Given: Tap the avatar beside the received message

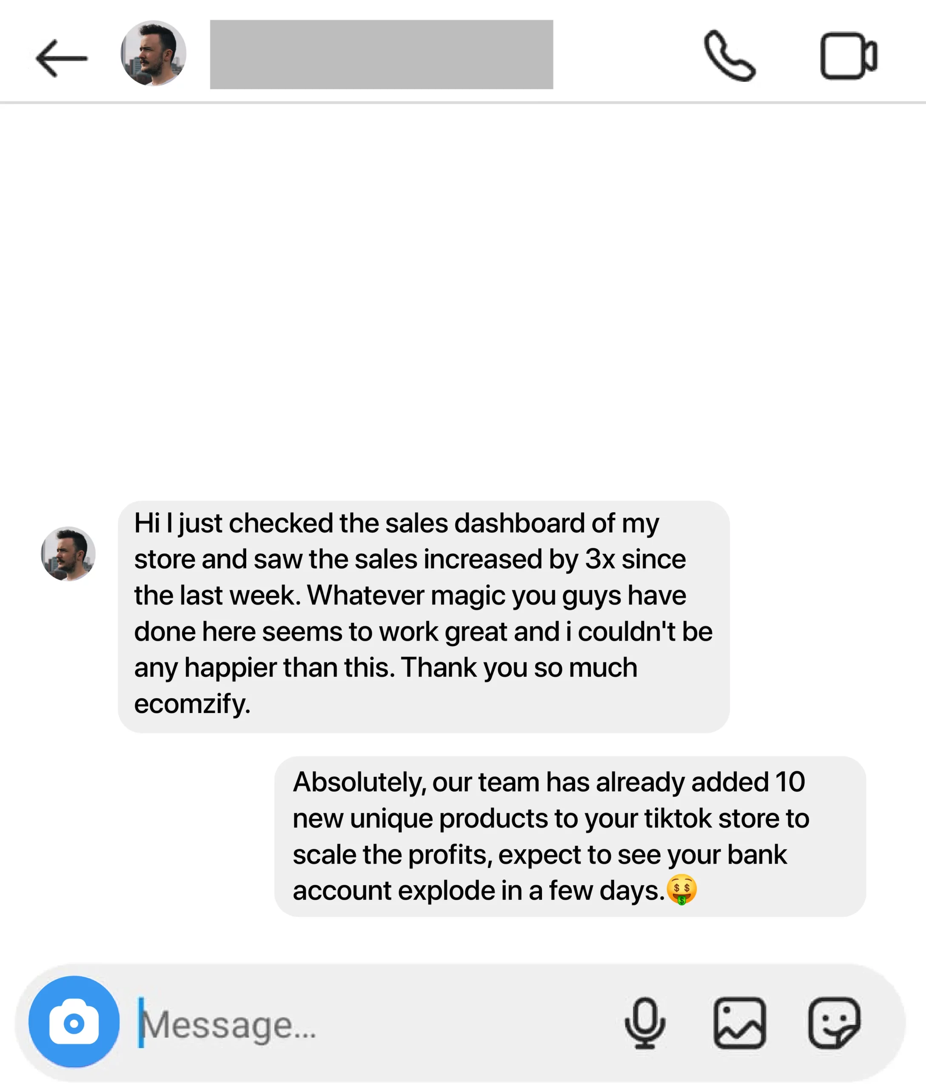Looking at the screenshot, I should [68, 553].
